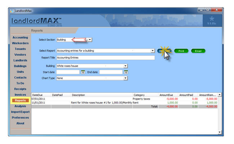The height and width of the screenshot is (144, 234).
Task: Open Tenants from the sidebar
Action: pos(20,49)
